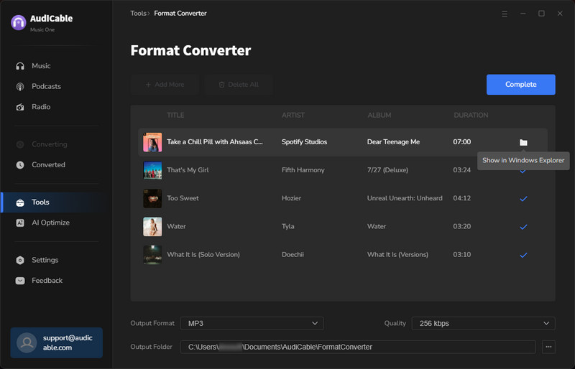Select the Tools toolbox icon
This screenshot has width=575, height=369.
pos(20,202)
